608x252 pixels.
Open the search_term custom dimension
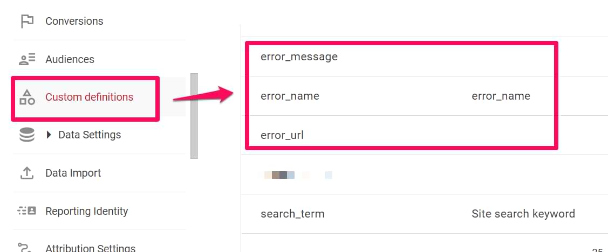point(292,214)
